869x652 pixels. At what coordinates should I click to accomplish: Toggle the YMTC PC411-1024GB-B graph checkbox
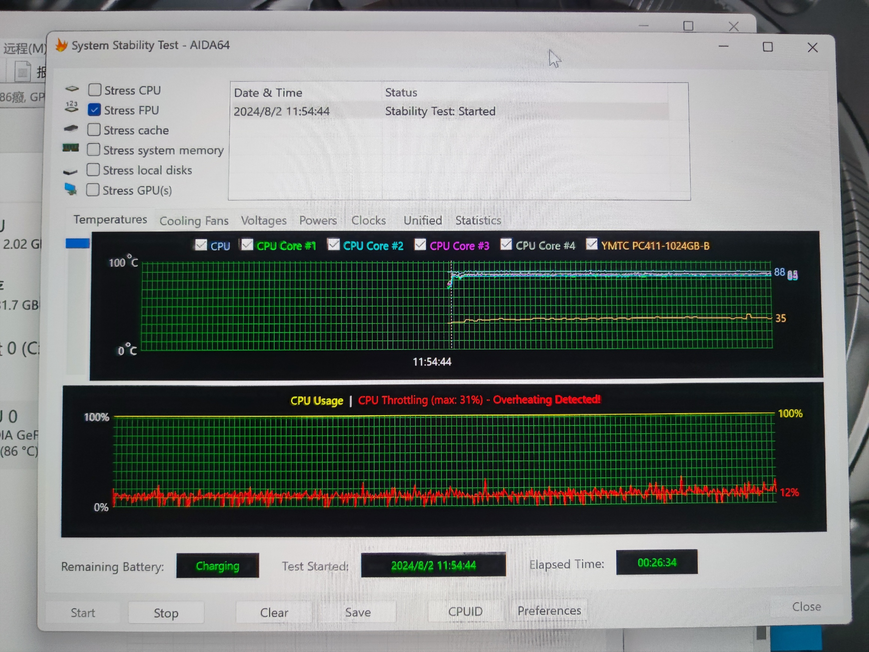click(x=592, y=244)
